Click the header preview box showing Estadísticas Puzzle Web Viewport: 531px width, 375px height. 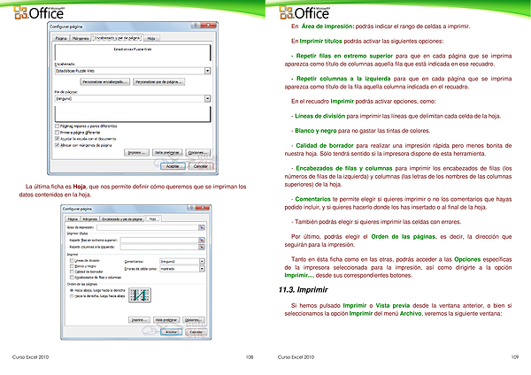tap(133, 52)
